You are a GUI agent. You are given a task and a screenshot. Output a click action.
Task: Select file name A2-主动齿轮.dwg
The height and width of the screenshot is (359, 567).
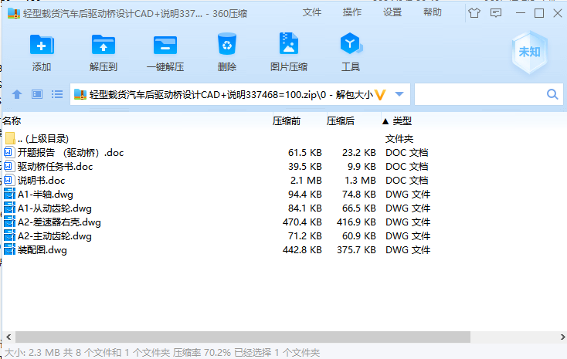tap(55, 236)
